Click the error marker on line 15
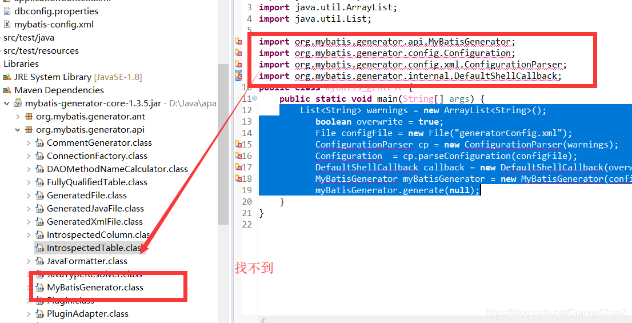 pyautogui.click(x=238, y=145)
